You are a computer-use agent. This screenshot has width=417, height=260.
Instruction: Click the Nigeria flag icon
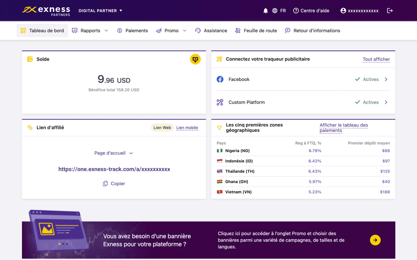coord(220,151)
